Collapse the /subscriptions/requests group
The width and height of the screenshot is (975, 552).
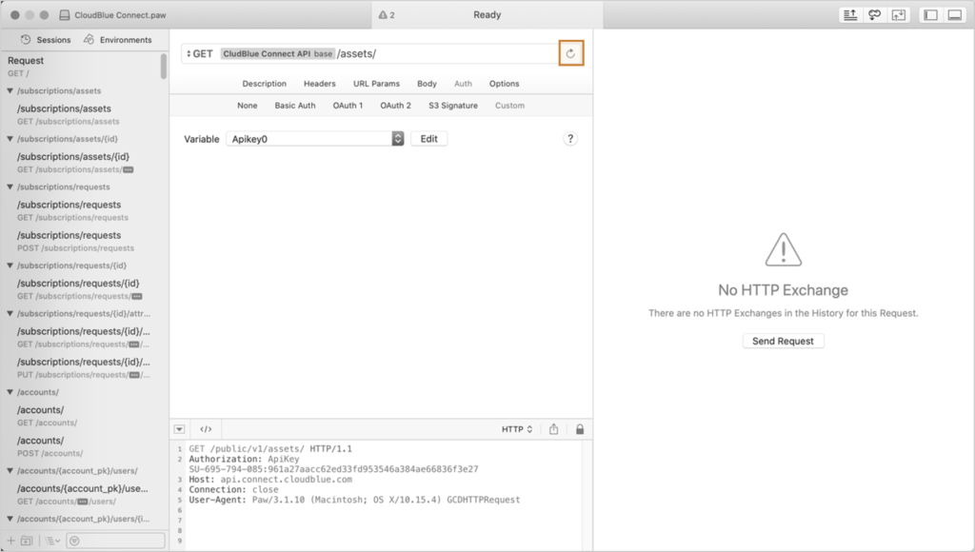click(x=10, y=187)
